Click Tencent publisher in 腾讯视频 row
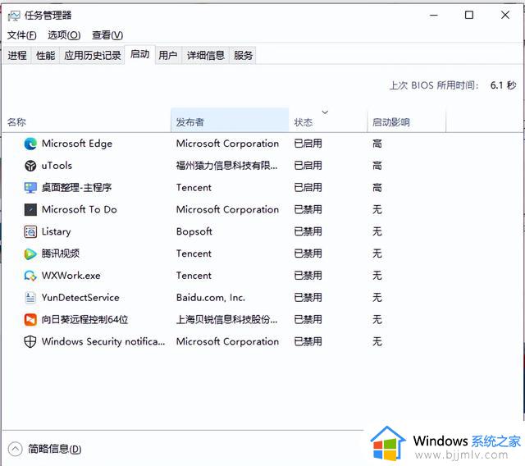This screenshot has height=466, width=525. [194, 254]
